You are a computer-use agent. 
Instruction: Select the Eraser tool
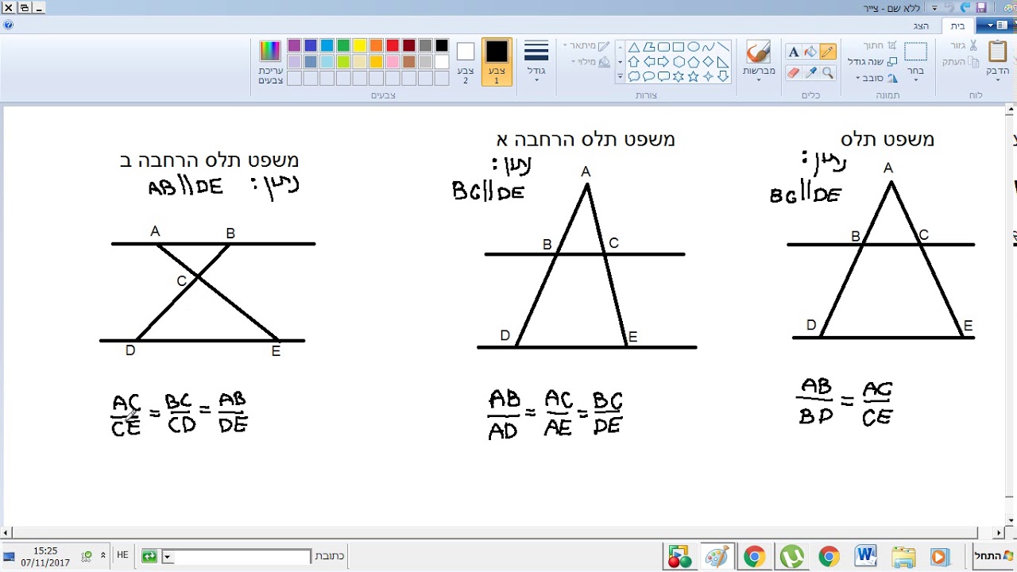pos(793,73)
